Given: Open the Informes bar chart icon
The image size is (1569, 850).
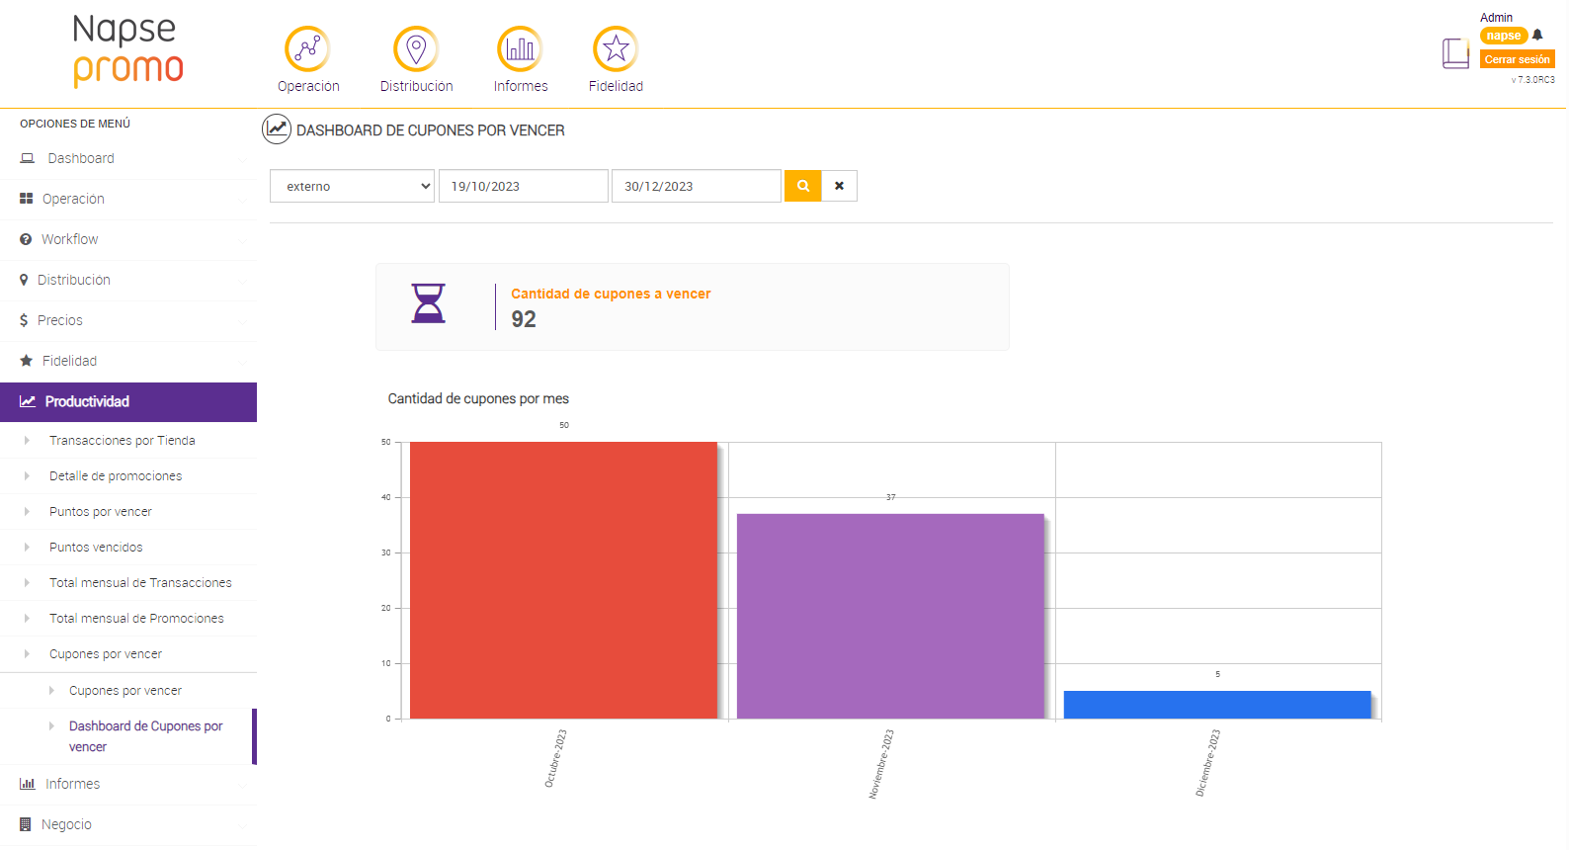Looking at the screenshot, I should pos(520,48).
